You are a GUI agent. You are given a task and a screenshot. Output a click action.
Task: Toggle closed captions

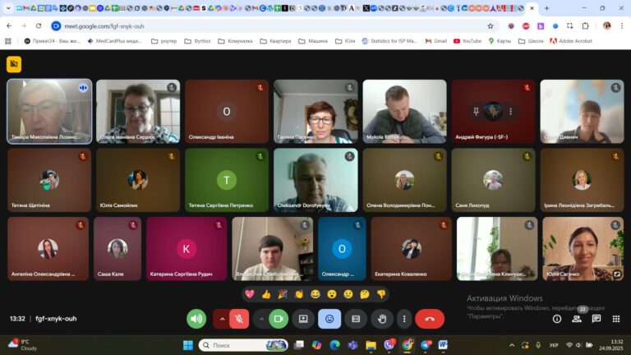click(x=356, y=319)
